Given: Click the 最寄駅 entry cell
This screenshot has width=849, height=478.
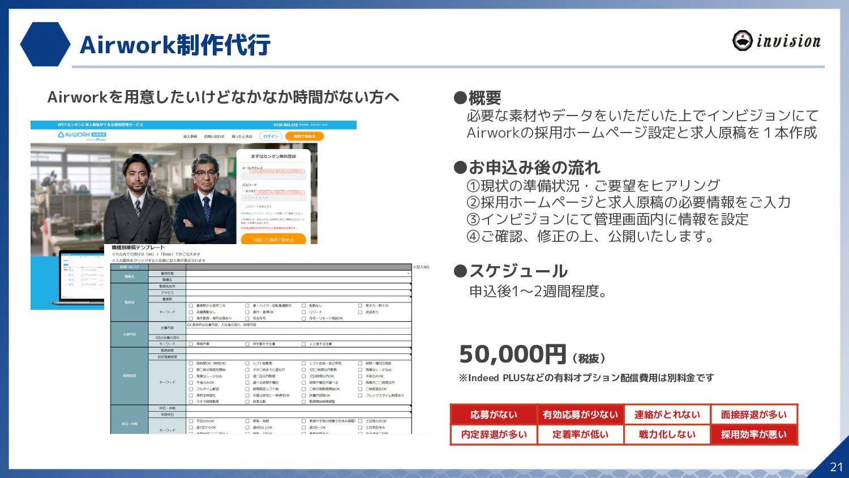Looking at the screenshot, I should click(x=298, y=299).
